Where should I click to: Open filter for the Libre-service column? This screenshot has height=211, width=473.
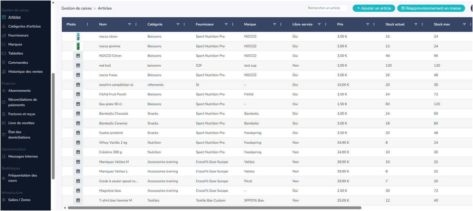pos(319,24)
